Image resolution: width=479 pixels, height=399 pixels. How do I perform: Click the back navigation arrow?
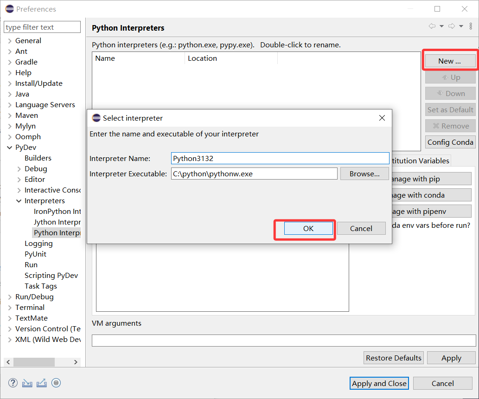tap(432, 26)
